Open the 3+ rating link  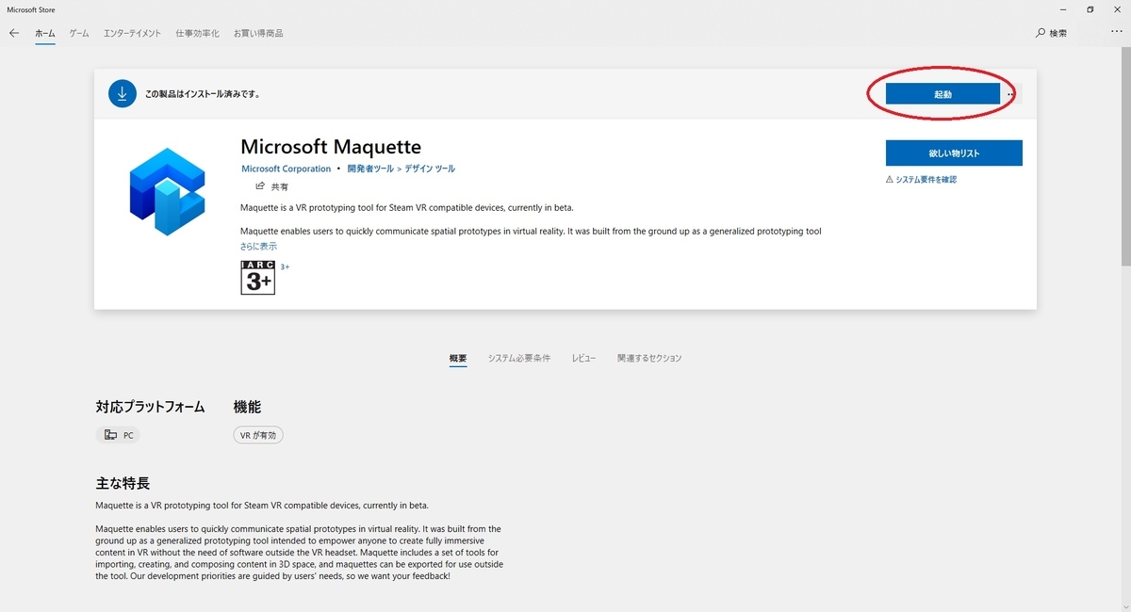[285, 266]
